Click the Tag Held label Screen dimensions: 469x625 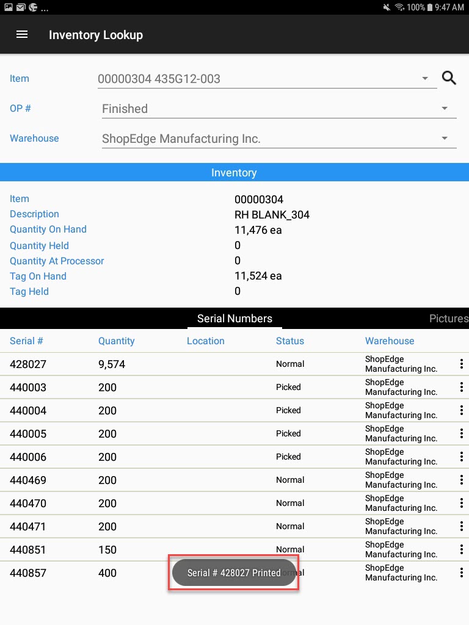point(29,291)
